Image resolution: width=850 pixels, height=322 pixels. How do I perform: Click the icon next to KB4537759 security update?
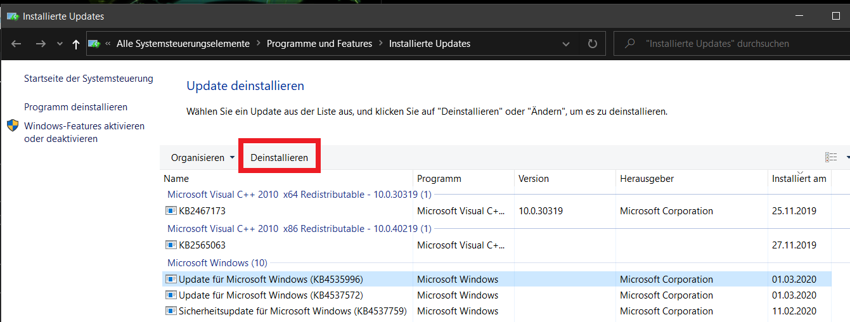pos(171,311)
